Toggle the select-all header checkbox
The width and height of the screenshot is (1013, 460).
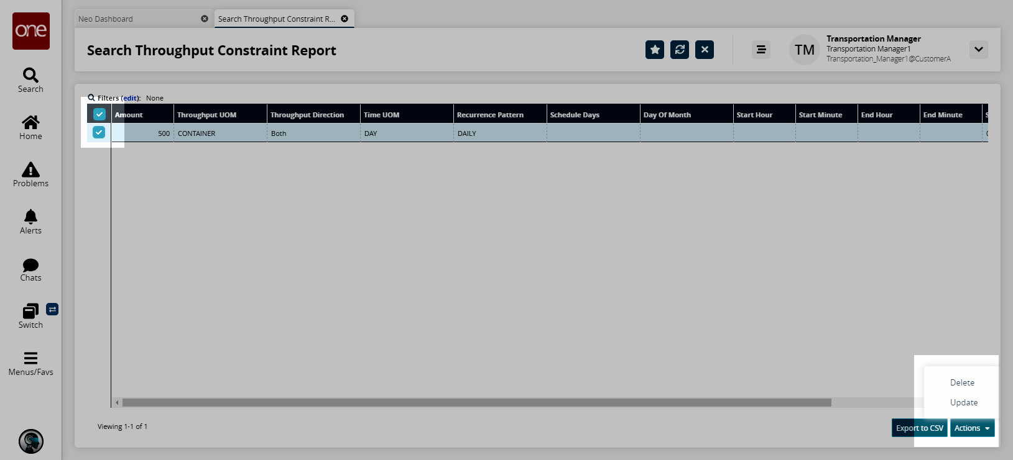99,114
